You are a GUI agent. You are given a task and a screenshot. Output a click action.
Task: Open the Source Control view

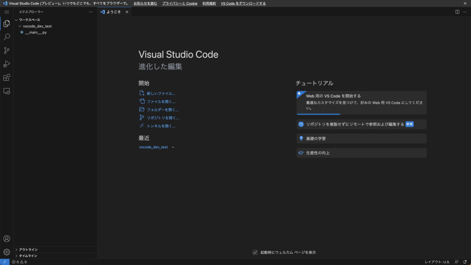click(6, 50)
